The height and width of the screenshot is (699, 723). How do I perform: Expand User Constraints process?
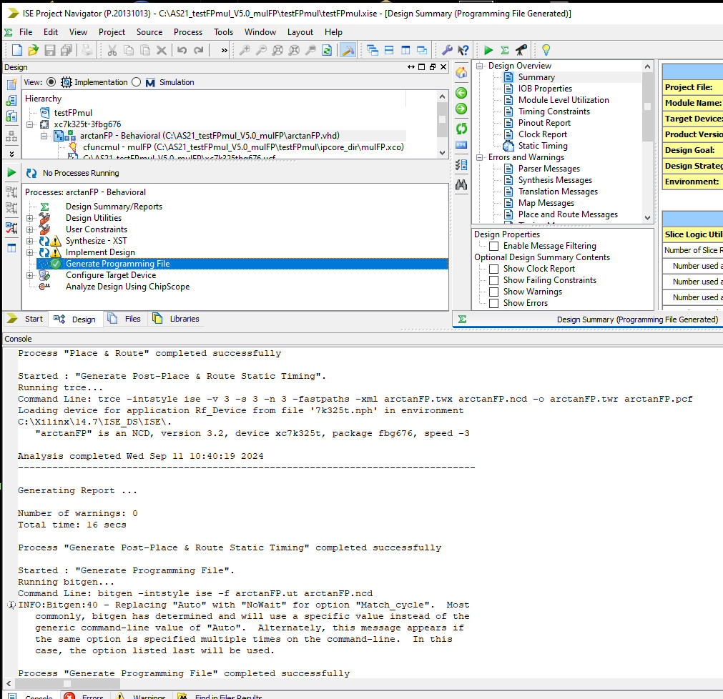click(30, 229)
